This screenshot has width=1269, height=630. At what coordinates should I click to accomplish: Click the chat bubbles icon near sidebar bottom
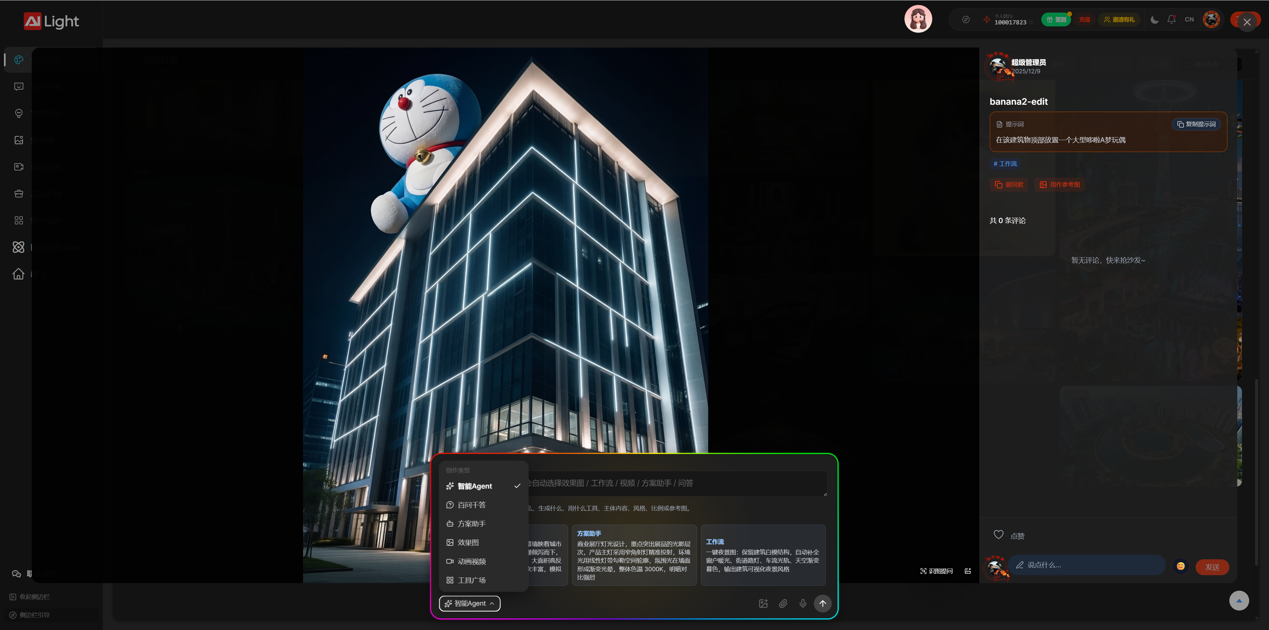[16, 574]
